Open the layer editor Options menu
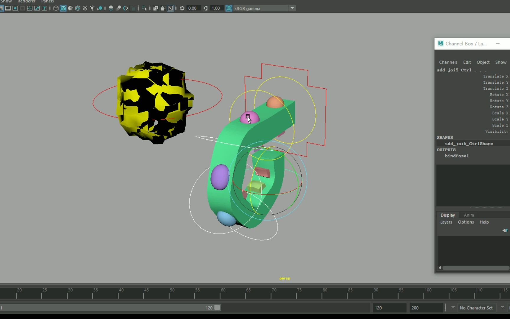The height and width of the screenshot is (319, 510). coord(466,222)
